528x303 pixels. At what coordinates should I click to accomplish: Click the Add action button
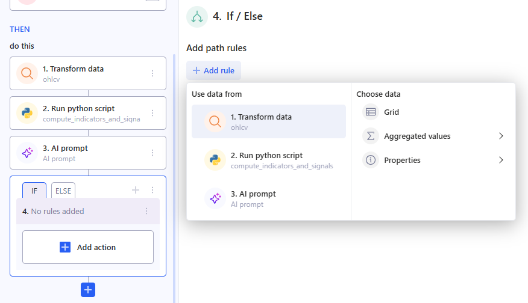[88, 247]
